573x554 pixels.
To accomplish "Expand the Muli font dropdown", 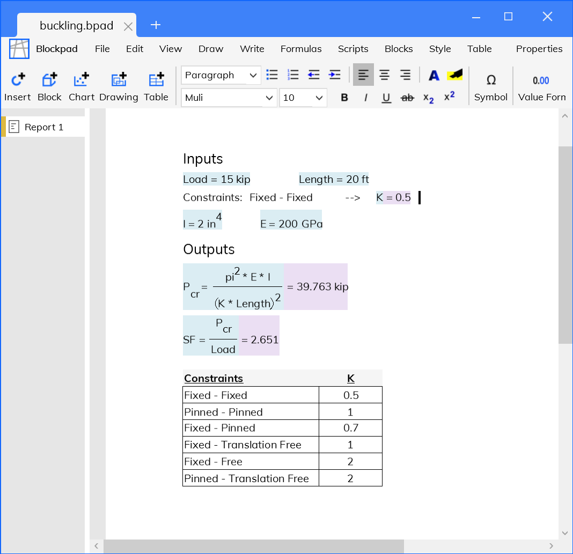I will (229, 98).
